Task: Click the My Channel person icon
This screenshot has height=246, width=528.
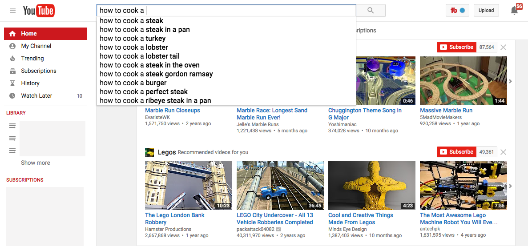Action: [x=12, y=46]
